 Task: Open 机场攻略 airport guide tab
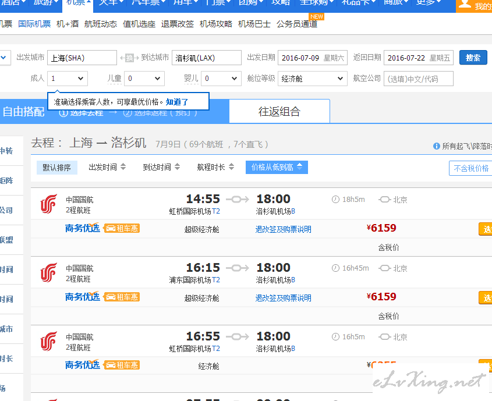[x=216, y=24]
